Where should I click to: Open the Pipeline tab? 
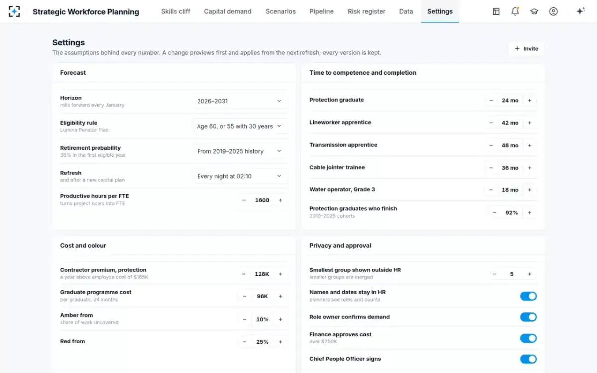pos(321,11)
